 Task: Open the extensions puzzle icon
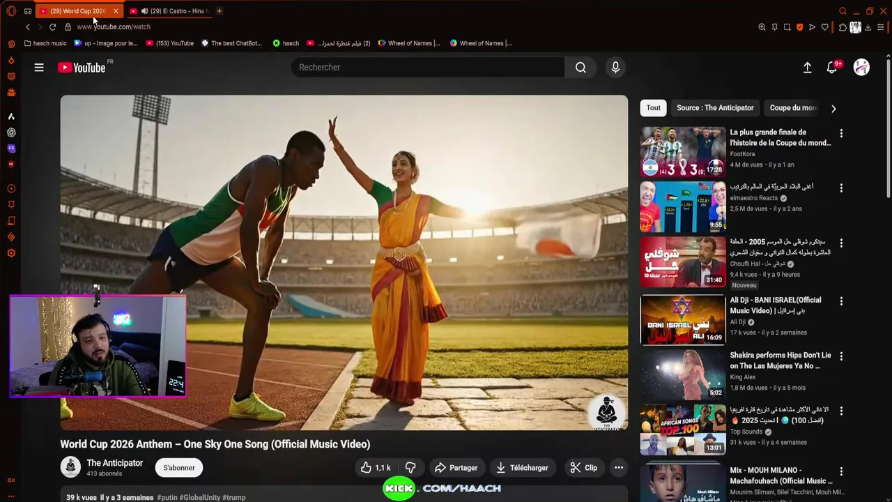843,27
